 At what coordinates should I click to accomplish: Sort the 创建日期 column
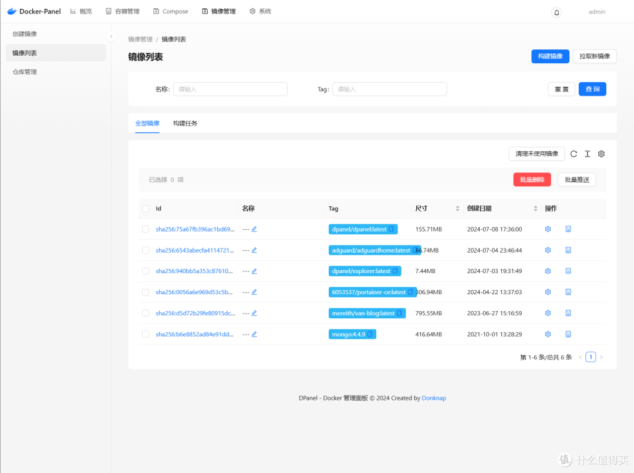point(535,208)
